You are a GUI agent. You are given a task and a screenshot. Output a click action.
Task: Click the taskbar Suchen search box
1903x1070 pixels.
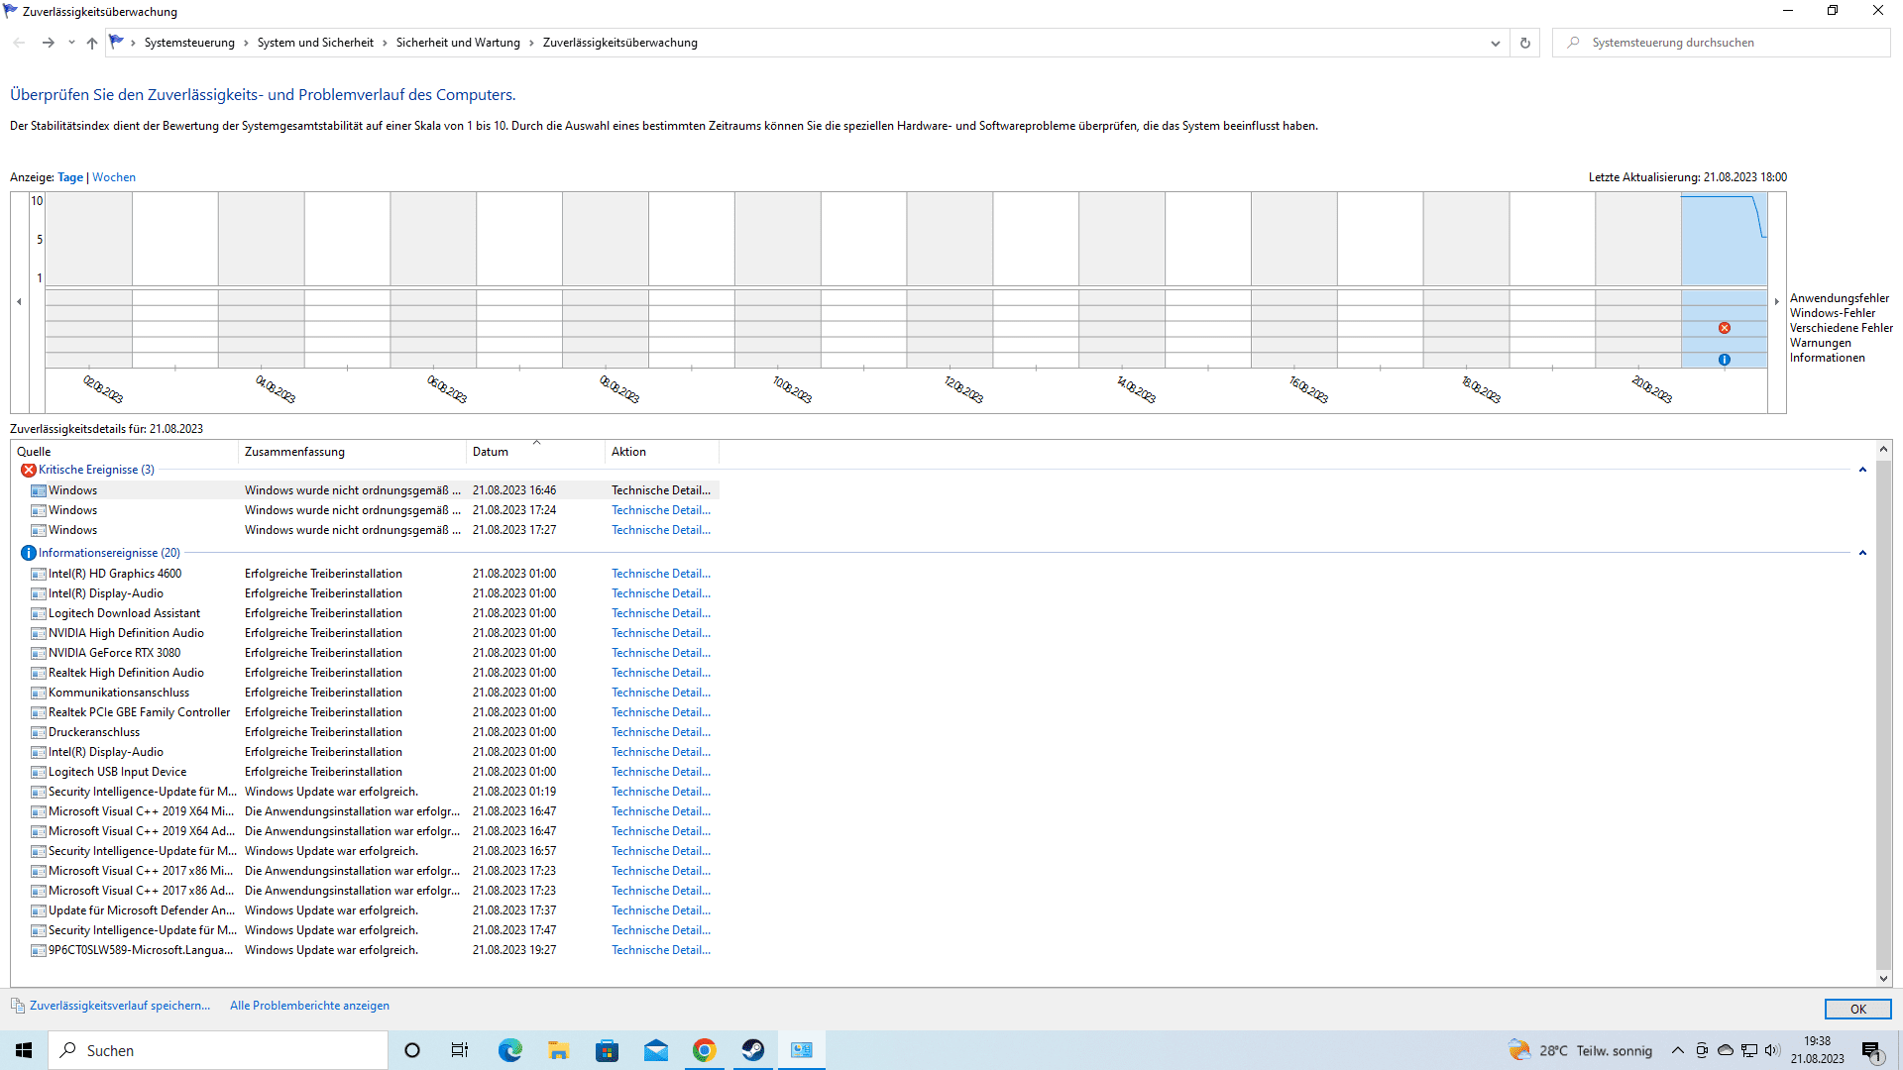pyautogui.click(x=218, y=1050)
